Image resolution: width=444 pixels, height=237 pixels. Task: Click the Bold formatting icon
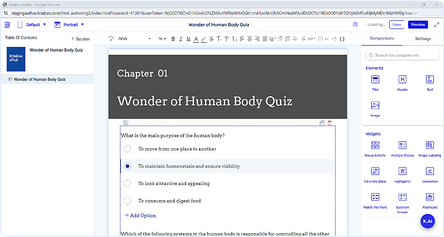click(173, 39)
